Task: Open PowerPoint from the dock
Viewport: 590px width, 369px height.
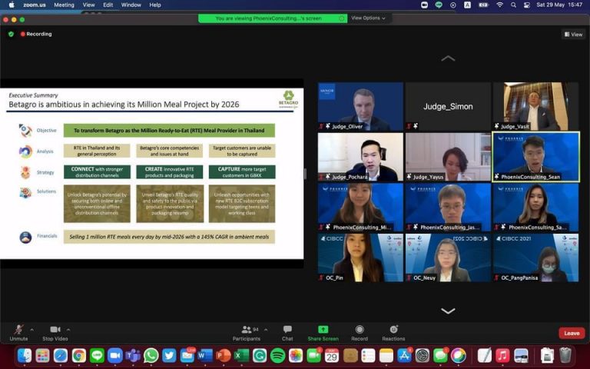Action: tap(224, 355)
